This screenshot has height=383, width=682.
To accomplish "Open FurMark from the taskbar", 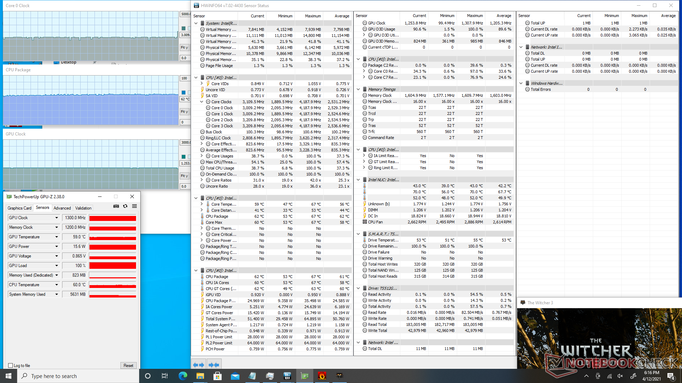I will tap(322, 376).
